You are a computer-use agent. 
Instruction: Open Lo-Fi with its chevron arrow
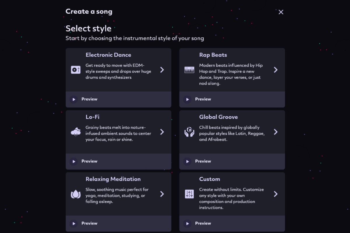(162, 132)
